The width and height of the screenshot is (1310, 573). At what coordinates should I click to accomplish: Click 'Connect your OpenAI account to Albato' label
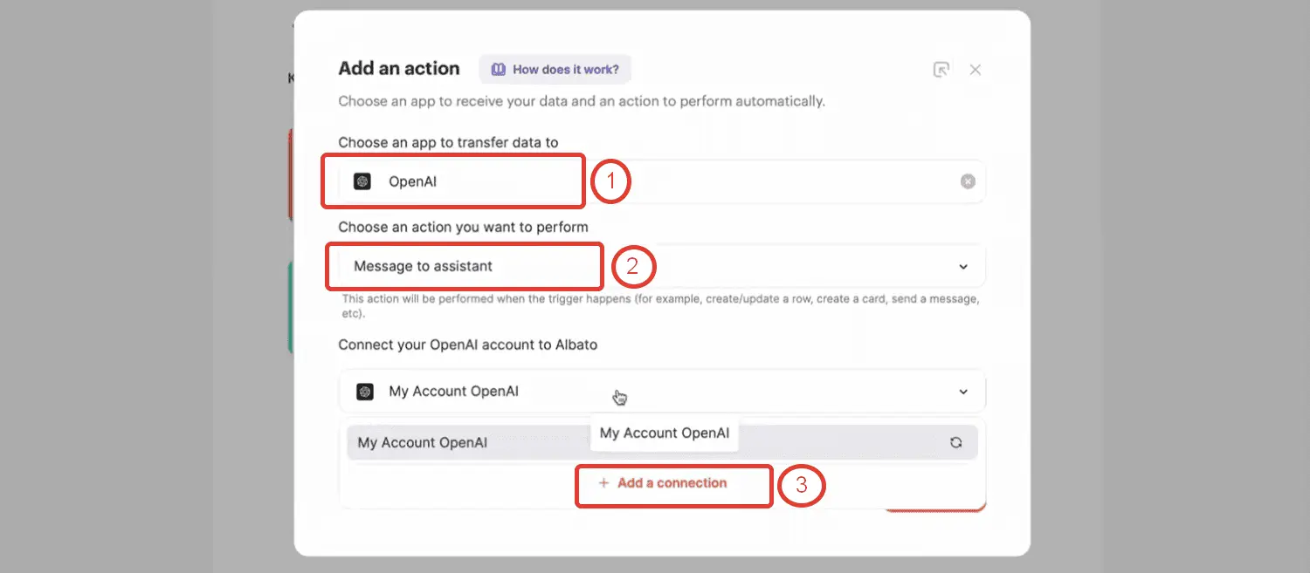point(468,344)
